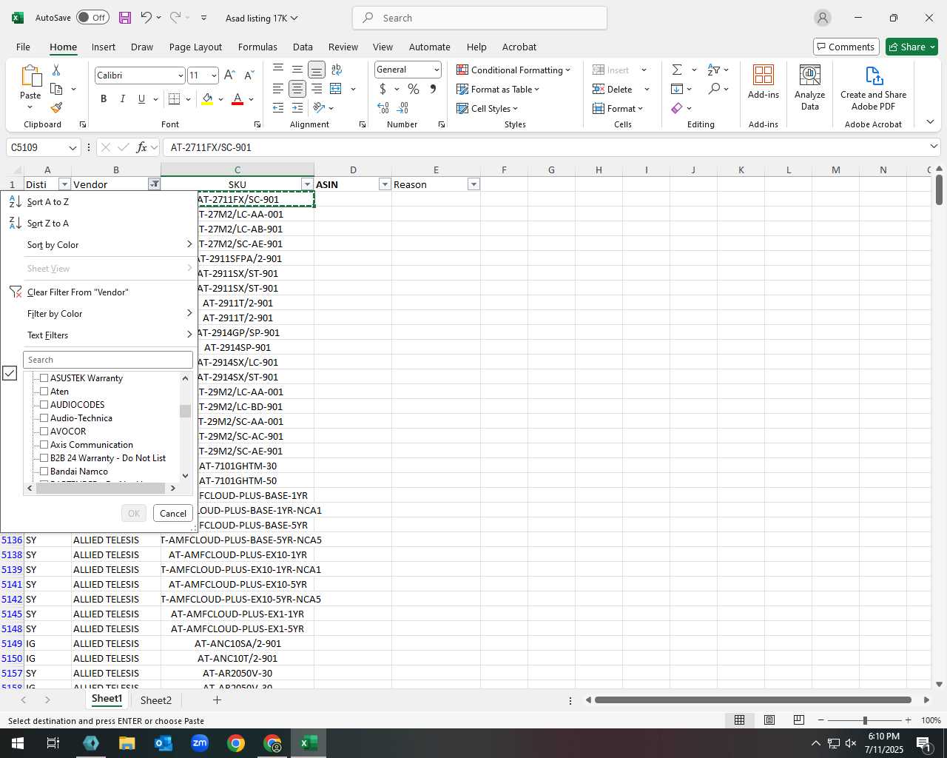This screenshot has width=947, height=758.
Task: Open the Page Layout tab
Action: [x=195, y=47]
